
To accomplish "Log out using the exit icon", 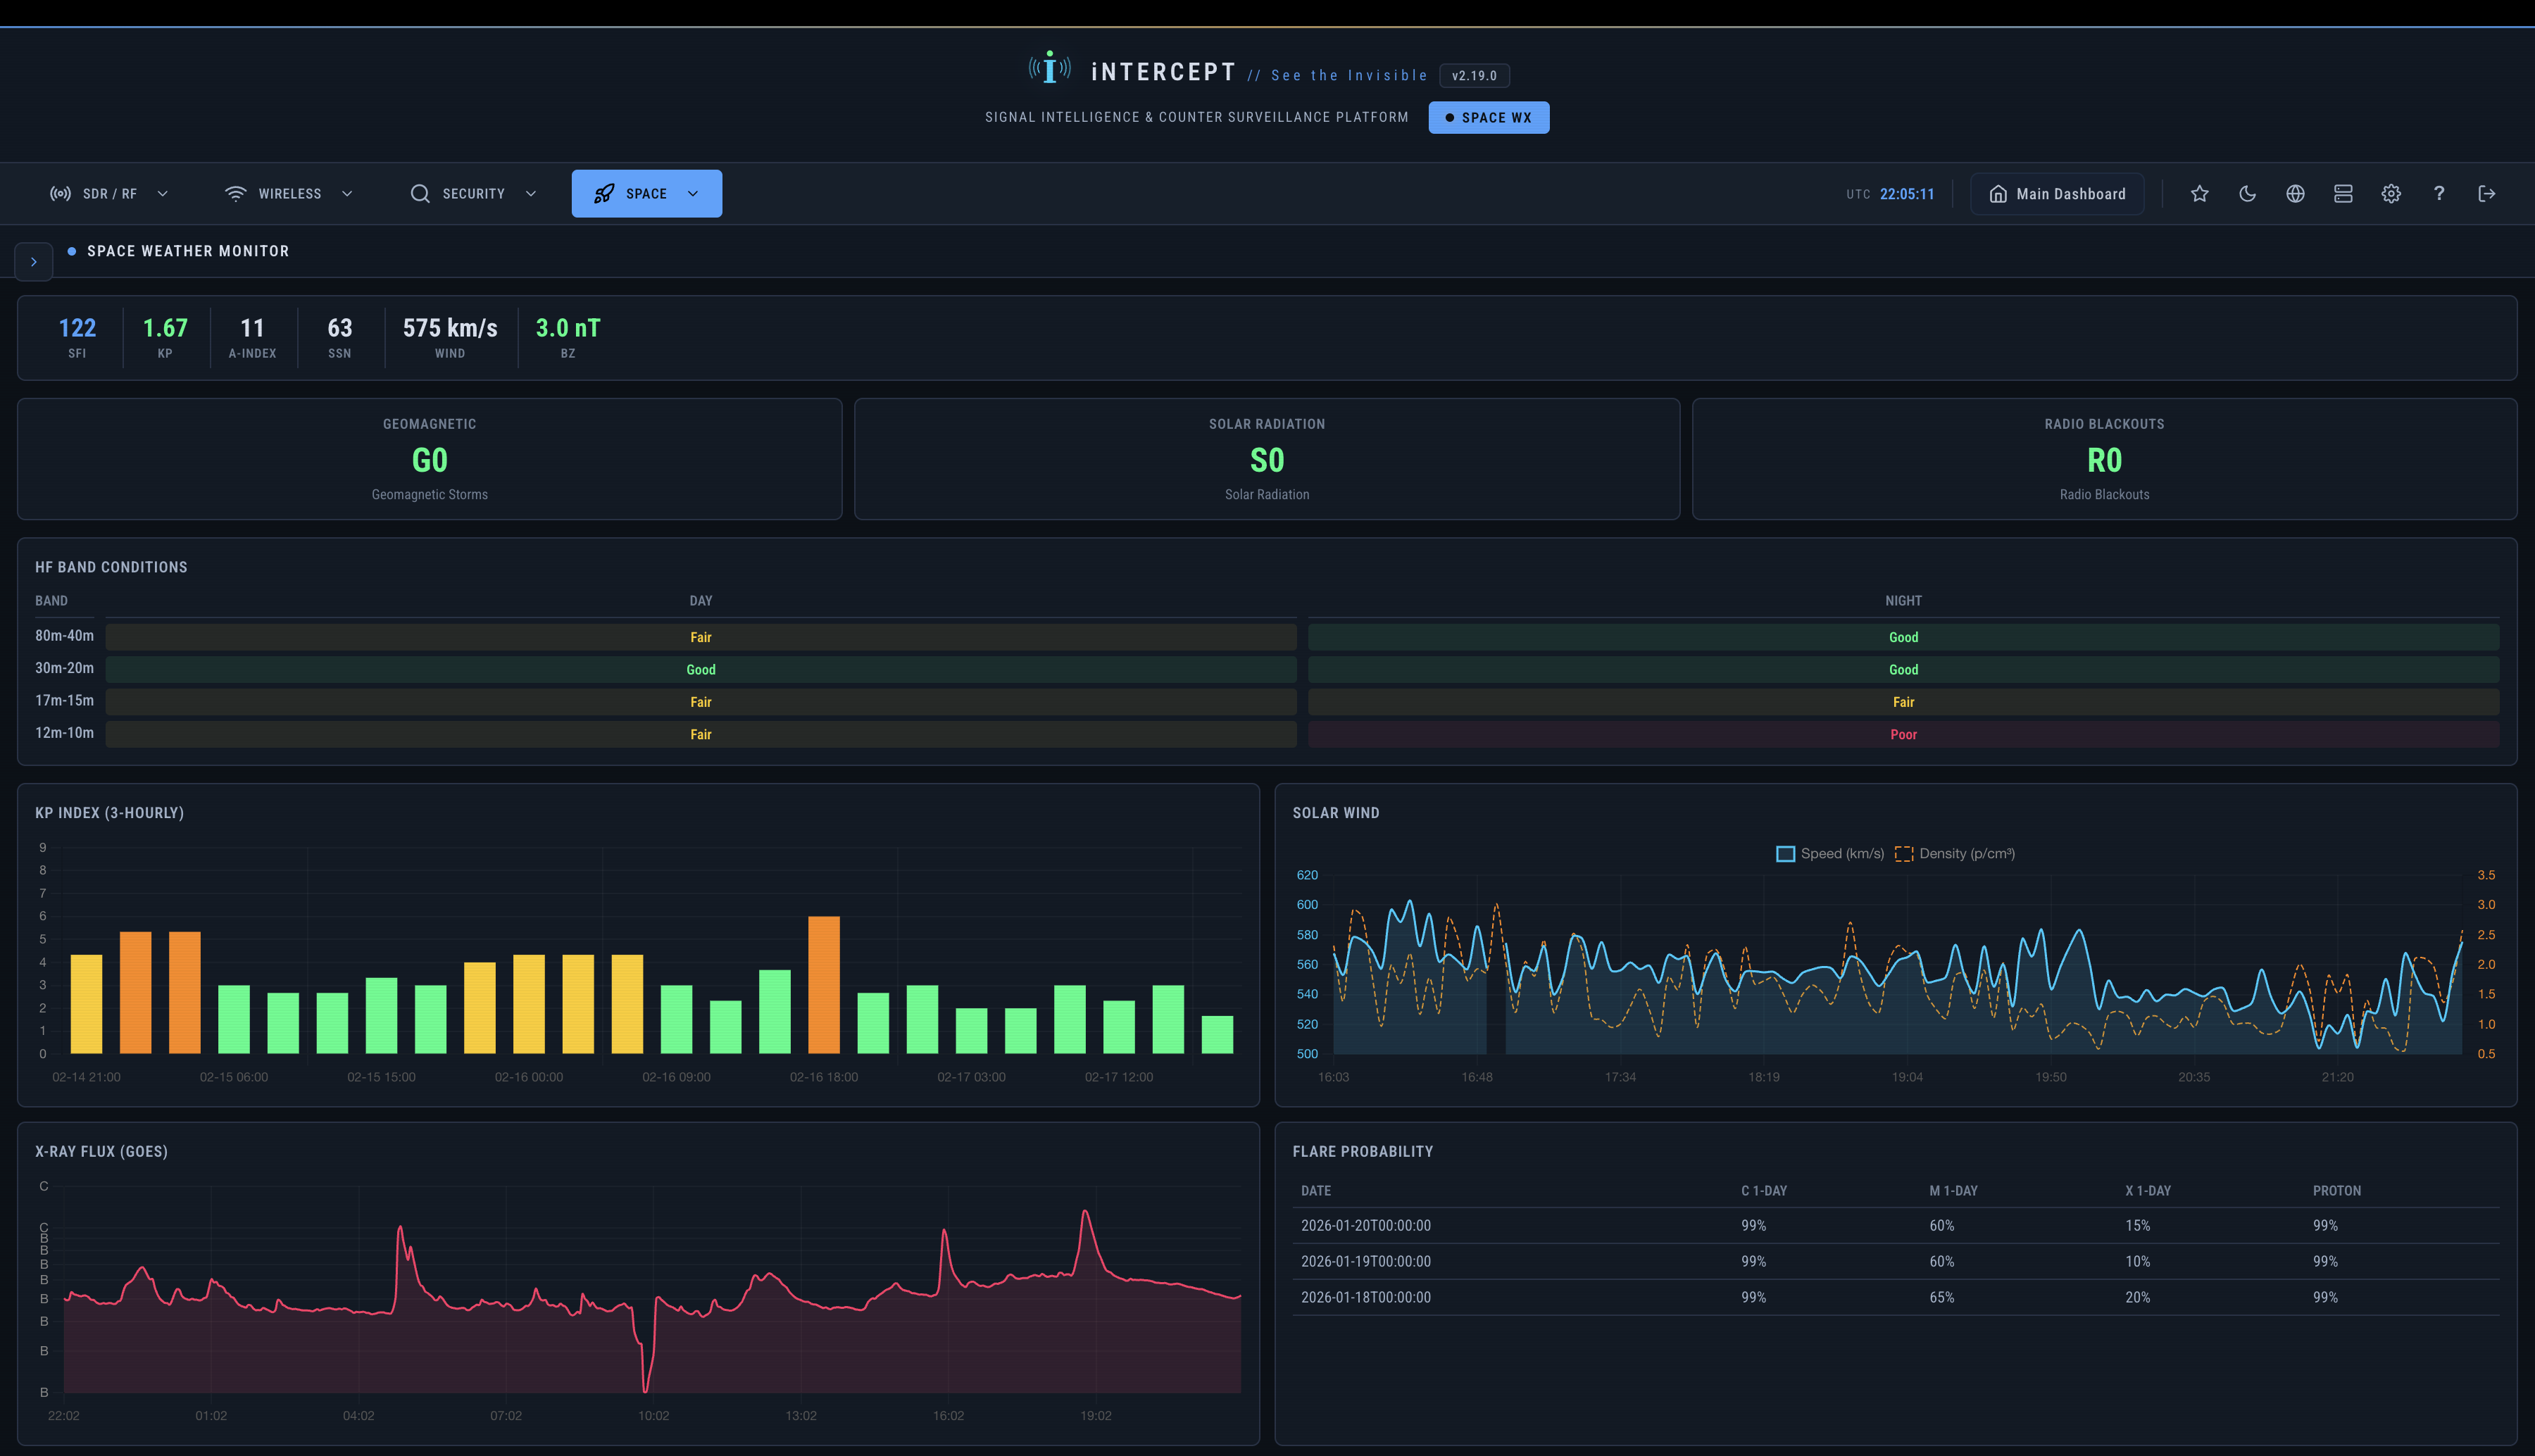I will (2487, 193).
